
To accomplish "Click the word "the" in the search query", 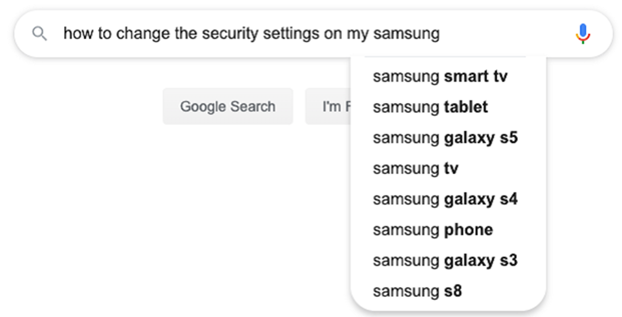I will click(x=184, y=34).
